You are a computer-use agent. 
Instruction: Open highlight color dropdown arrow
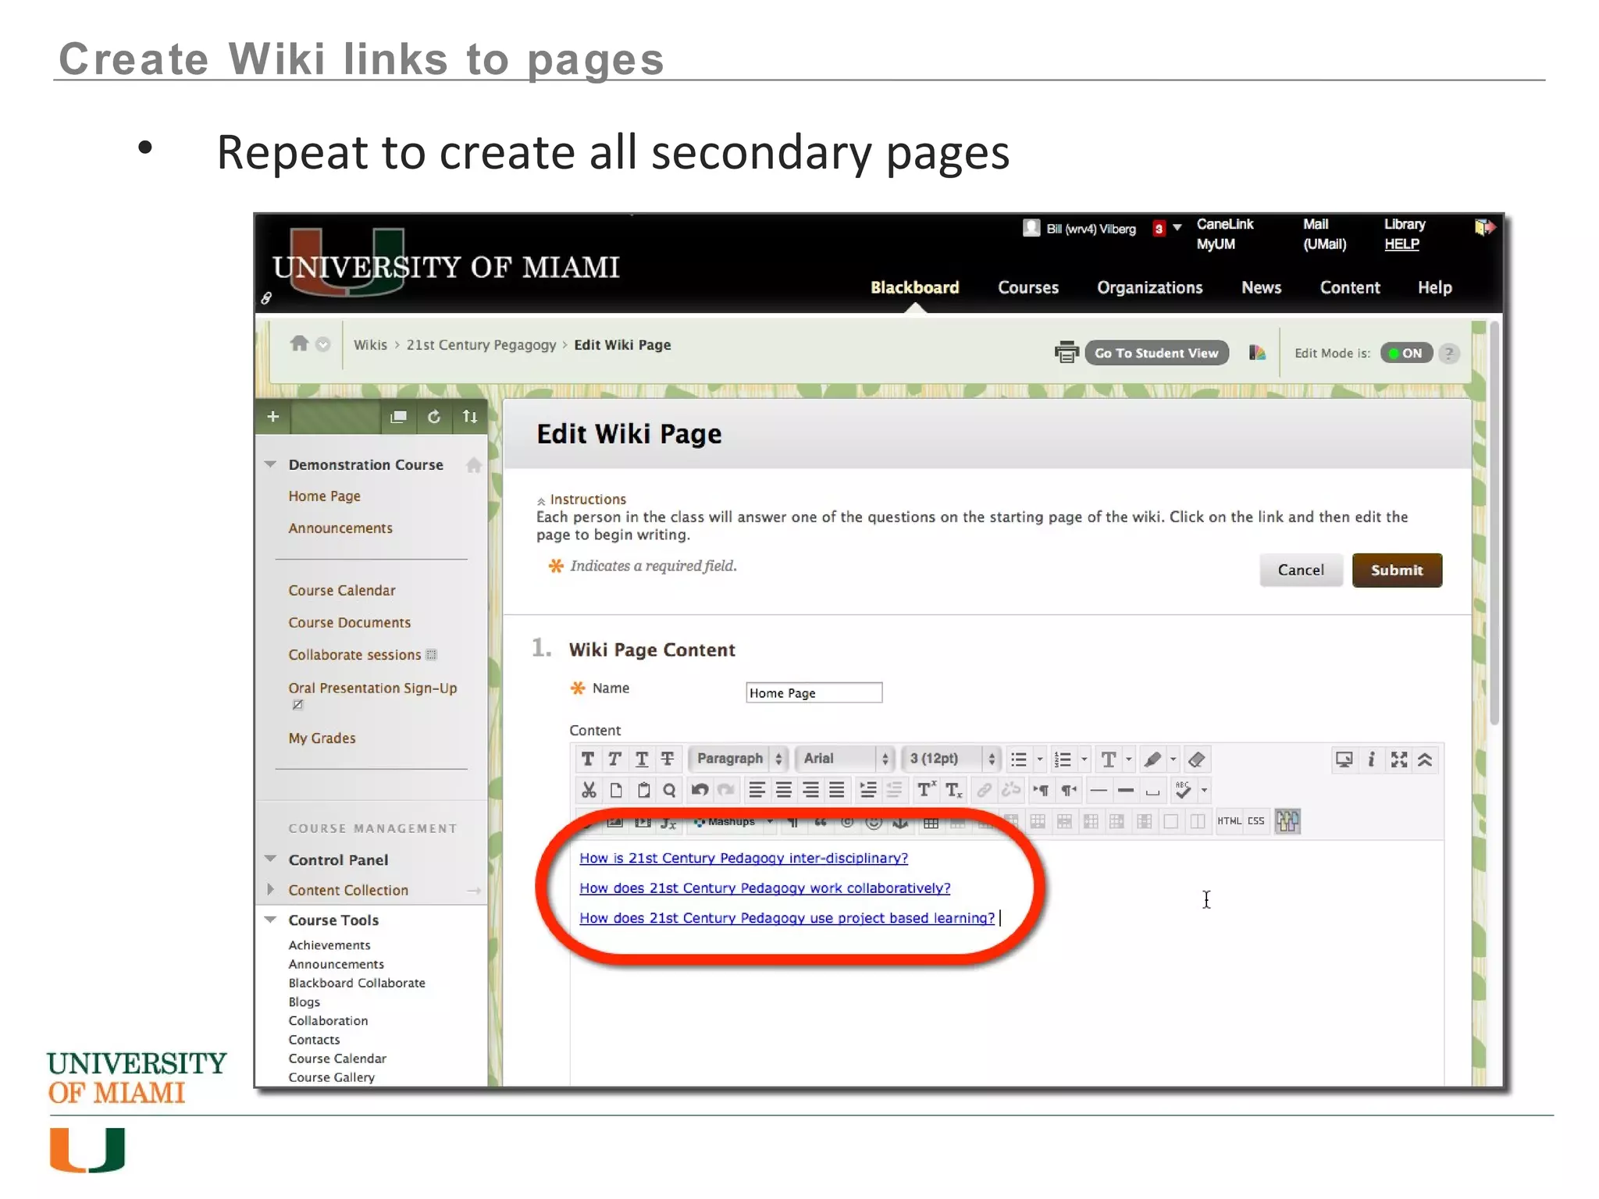click(1173, 759)
